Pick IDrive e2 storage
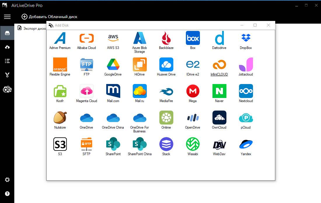 [193, 67]
